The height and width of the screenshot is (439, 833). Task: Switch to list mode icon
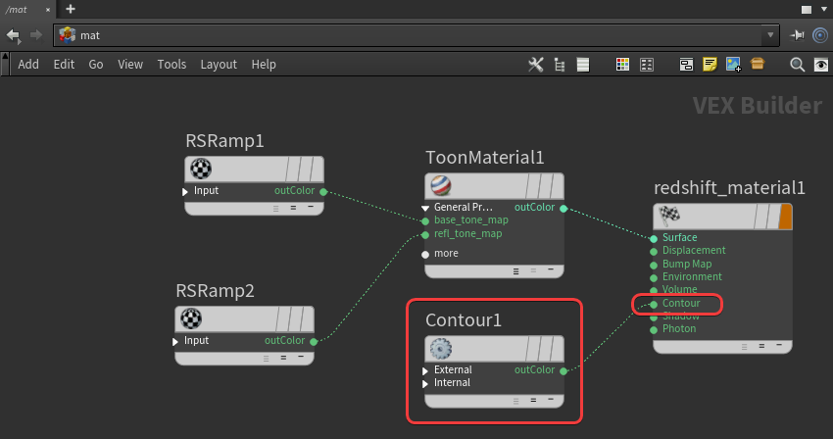[583, 65]
